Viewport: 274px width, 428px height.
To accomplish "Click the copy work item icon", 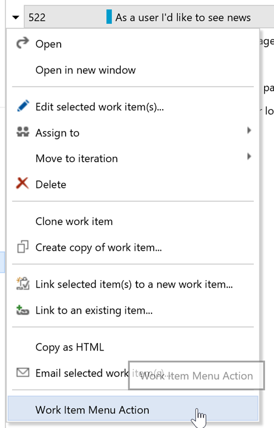I will click(23, 247).
